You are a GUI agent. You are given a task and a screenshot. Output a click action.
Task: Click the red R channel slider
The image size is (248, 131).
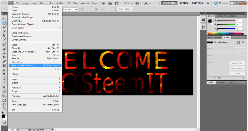coord(226,20)
